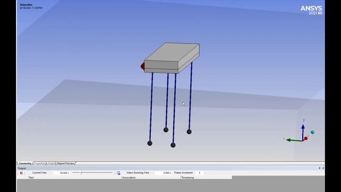Click the red marker on box side
341x192 pixels.
point(142,66)
